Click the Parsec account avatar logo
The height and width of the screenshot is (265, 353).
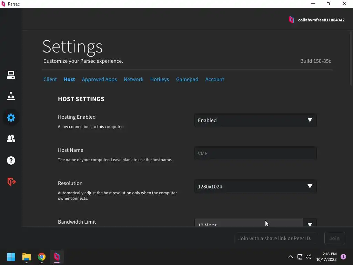click(291, 20)
